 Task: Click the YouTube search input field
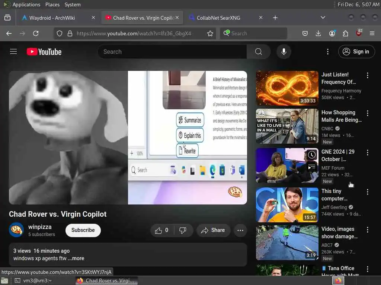(x=172, y=52)
